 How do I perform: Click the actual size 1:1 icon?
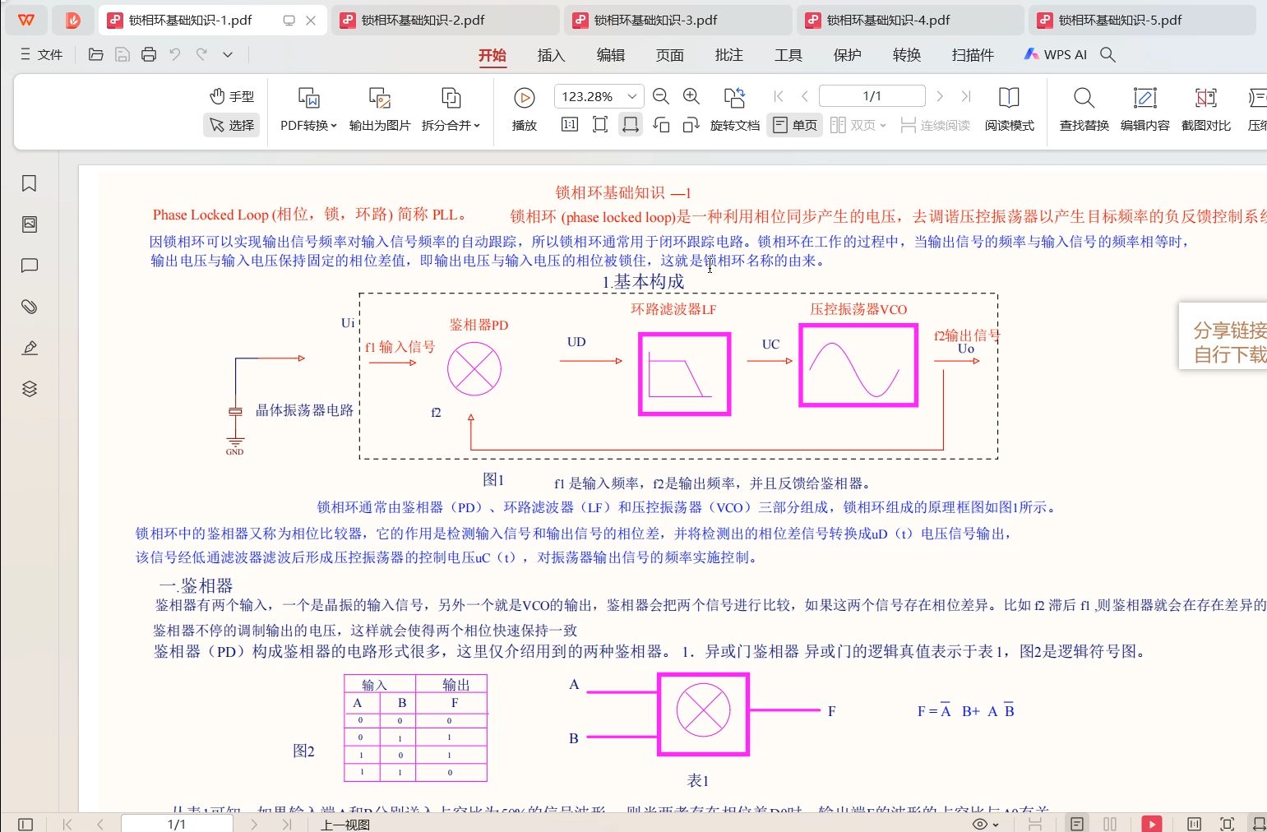tap(569, 125)
